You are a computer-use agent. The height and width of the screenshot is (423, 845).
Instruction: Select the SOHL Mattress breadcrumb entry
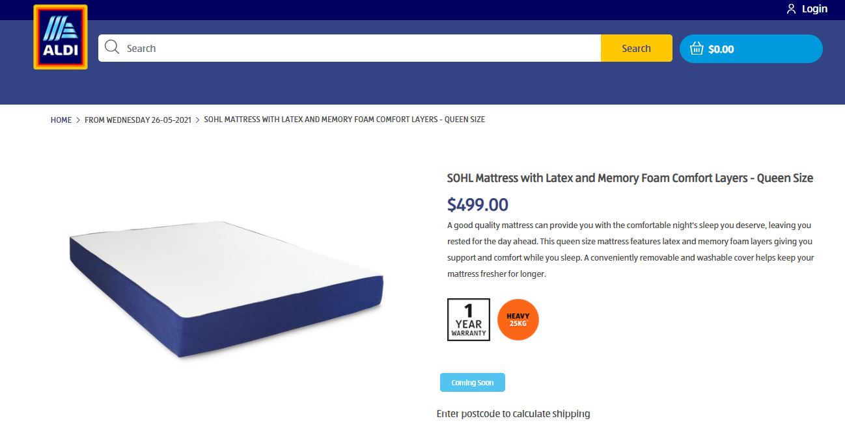click(344, 119)
